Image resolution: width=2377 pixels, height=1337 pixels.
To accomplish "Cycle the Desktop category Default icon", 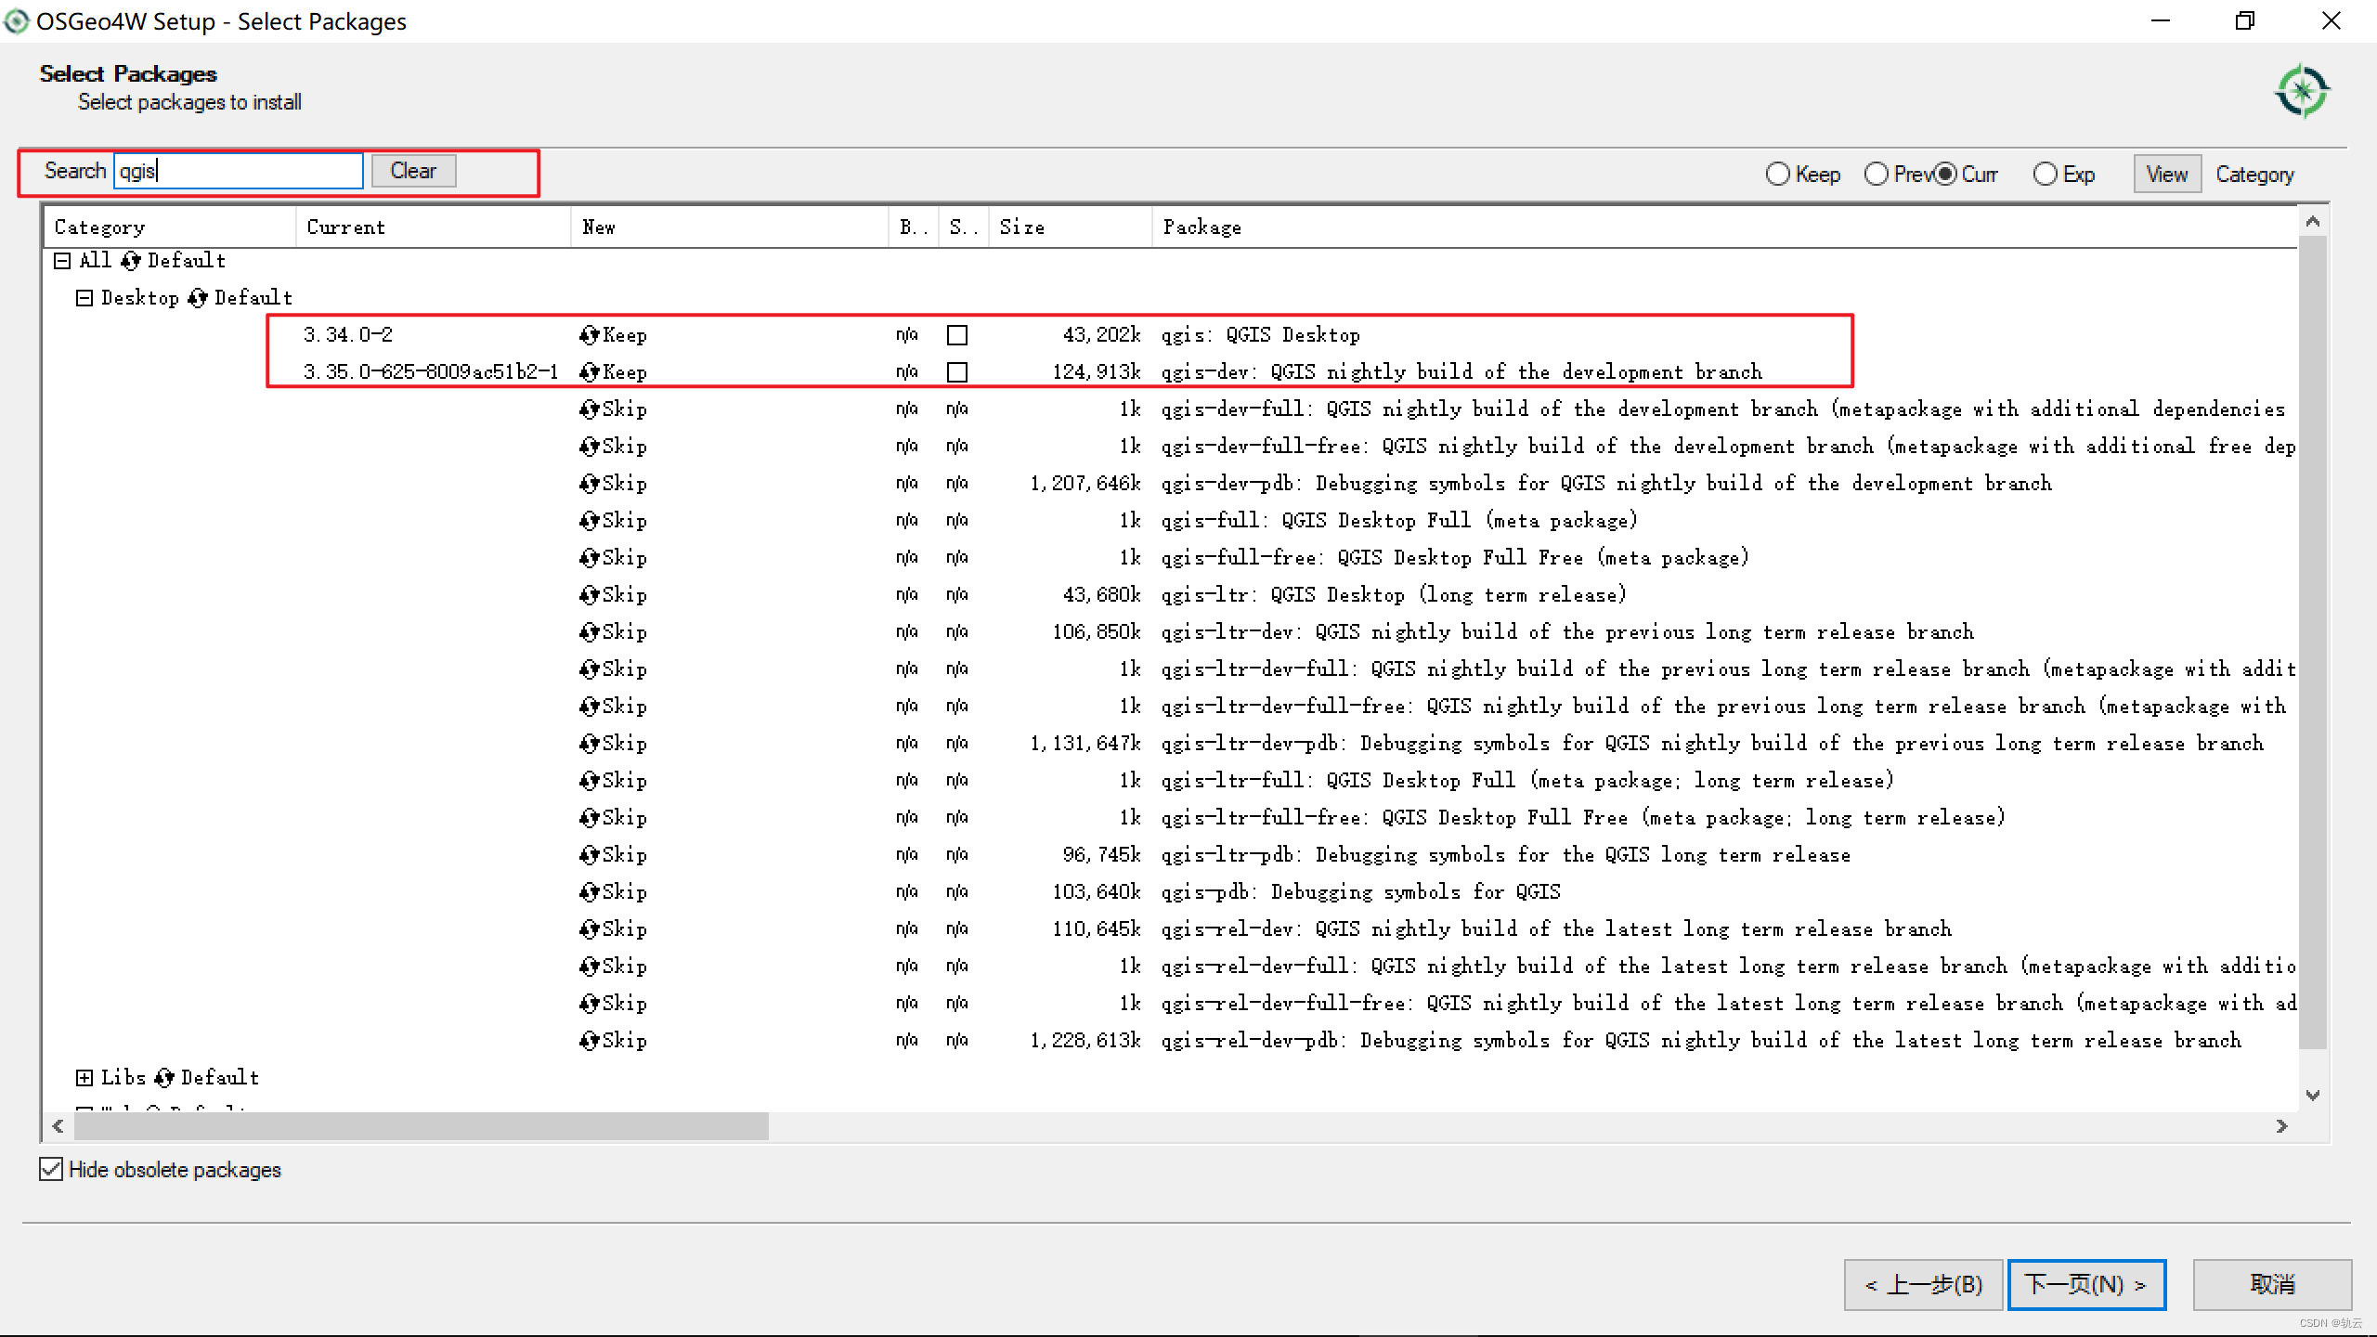I will click(x=198, y=298).
